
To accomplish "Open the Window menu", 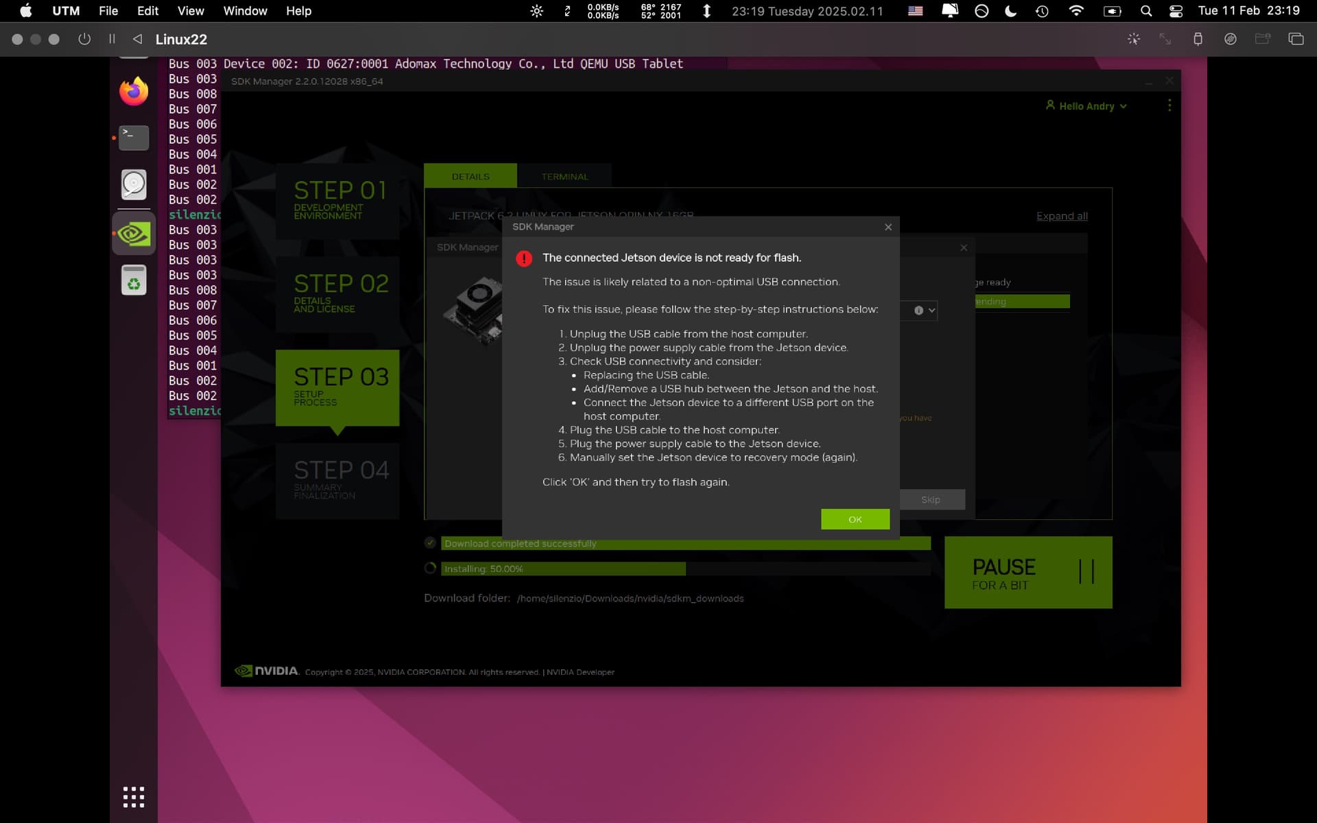I will point(245,11).
